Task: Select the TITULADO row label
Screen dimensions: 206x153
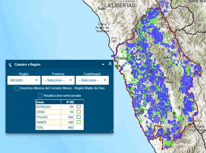Action: (42, 117)
